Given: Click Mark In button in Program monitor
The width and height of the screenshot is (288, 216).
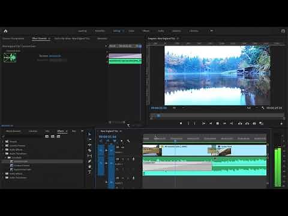Looking at the screenshot, I should [x=188, y=124].
